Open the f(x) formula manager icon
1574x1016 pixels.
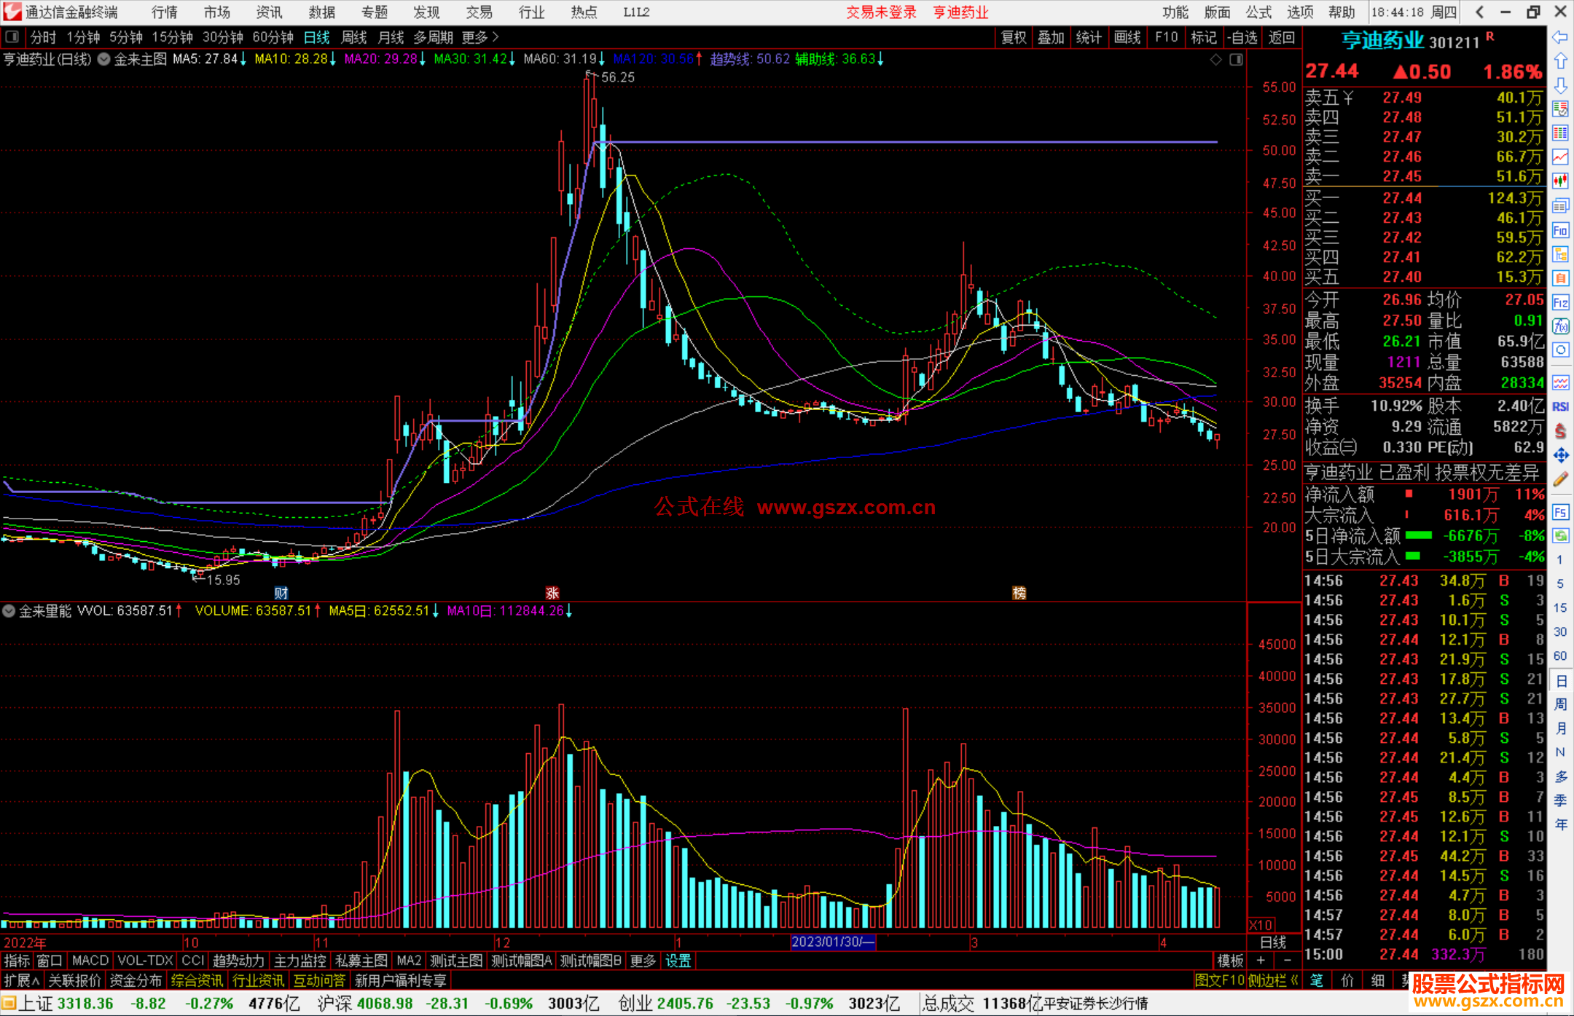pyautogui.click(x=1560, y=326)
